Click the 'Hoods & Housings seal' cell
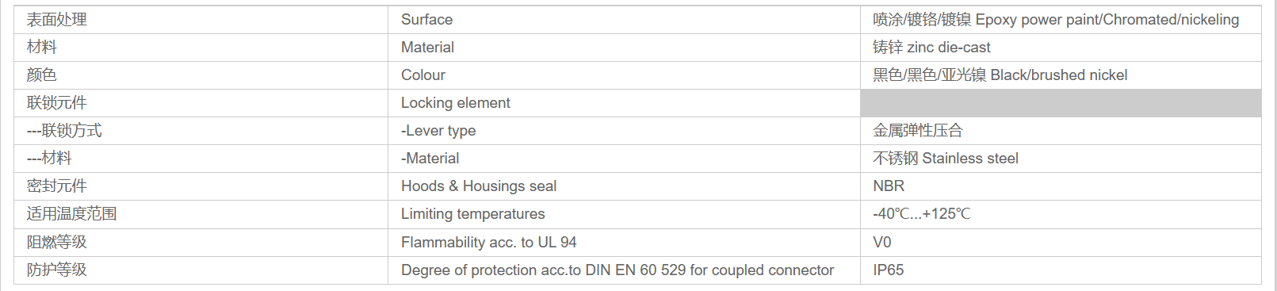This screenshot has height=291, width=1277. pos(624,186)
